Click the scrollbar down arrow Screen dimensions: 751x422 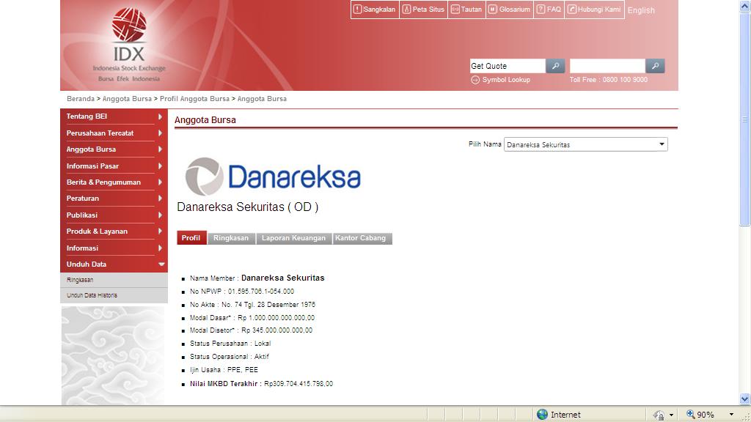[745, 399]
